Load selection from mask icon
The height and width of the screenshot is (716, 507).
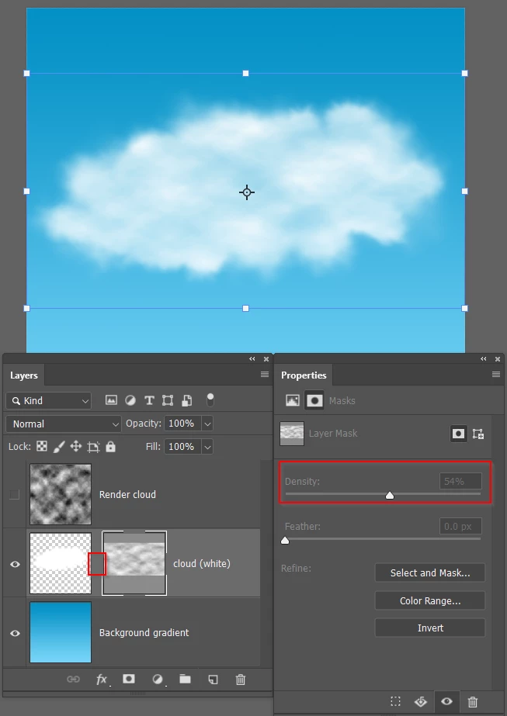(395, 701)
